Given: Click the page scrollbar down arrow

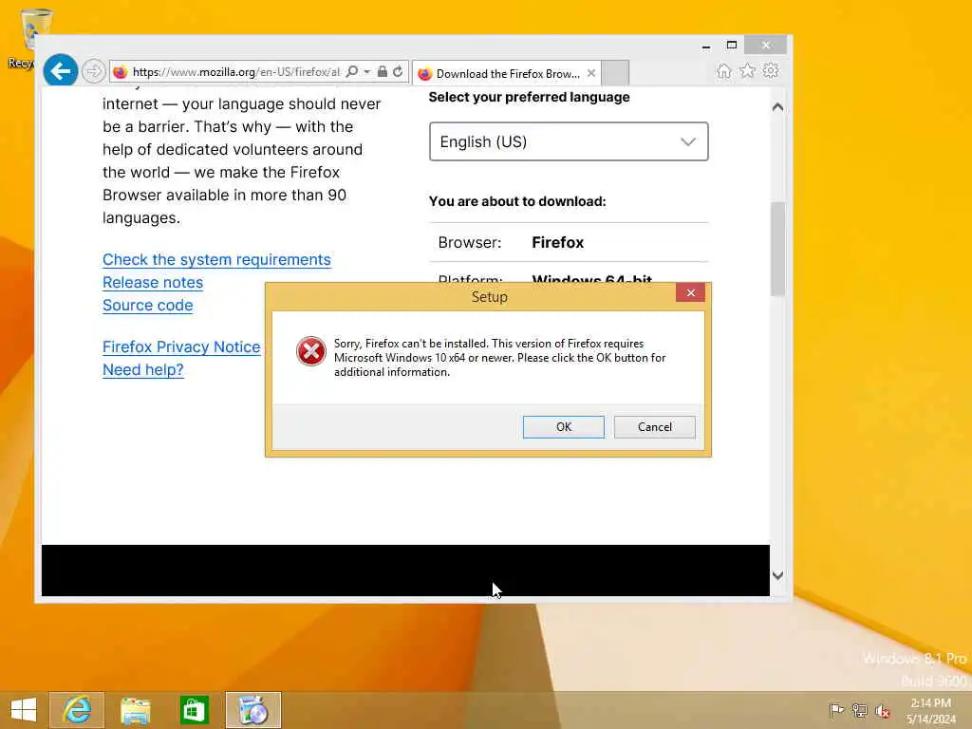Looking at the screenshot, I should (x=778, y=575).
